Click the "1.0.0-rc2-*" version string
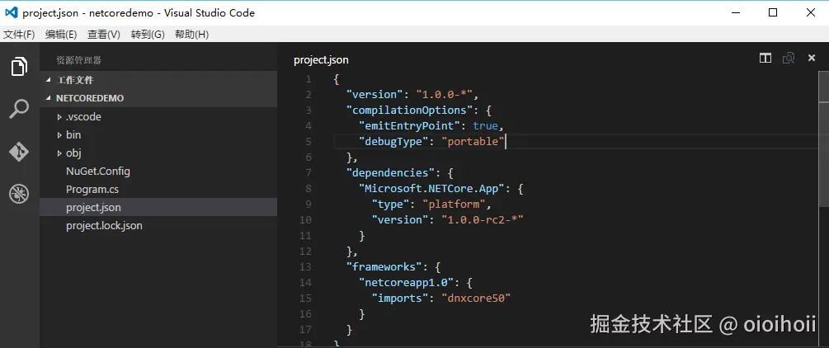 pyautogui.click(x=483, y=220)
